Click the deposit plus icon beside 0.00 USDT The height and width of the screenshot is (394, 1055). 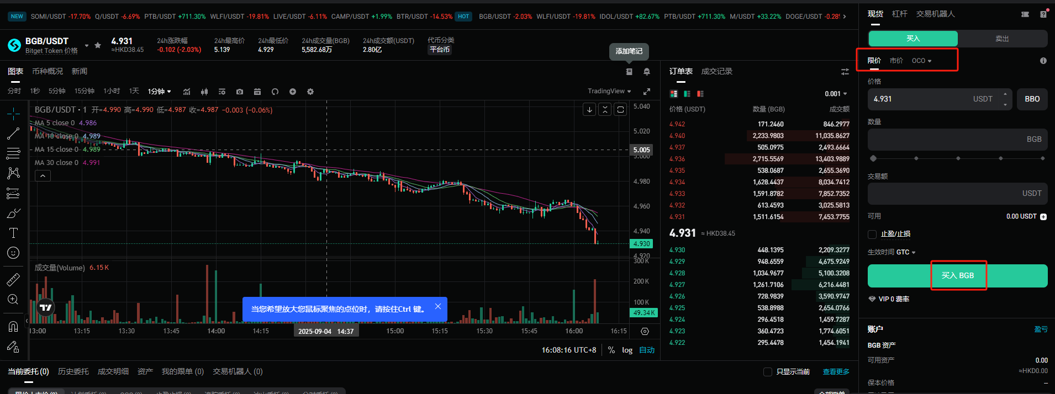tap(1043, 217)
